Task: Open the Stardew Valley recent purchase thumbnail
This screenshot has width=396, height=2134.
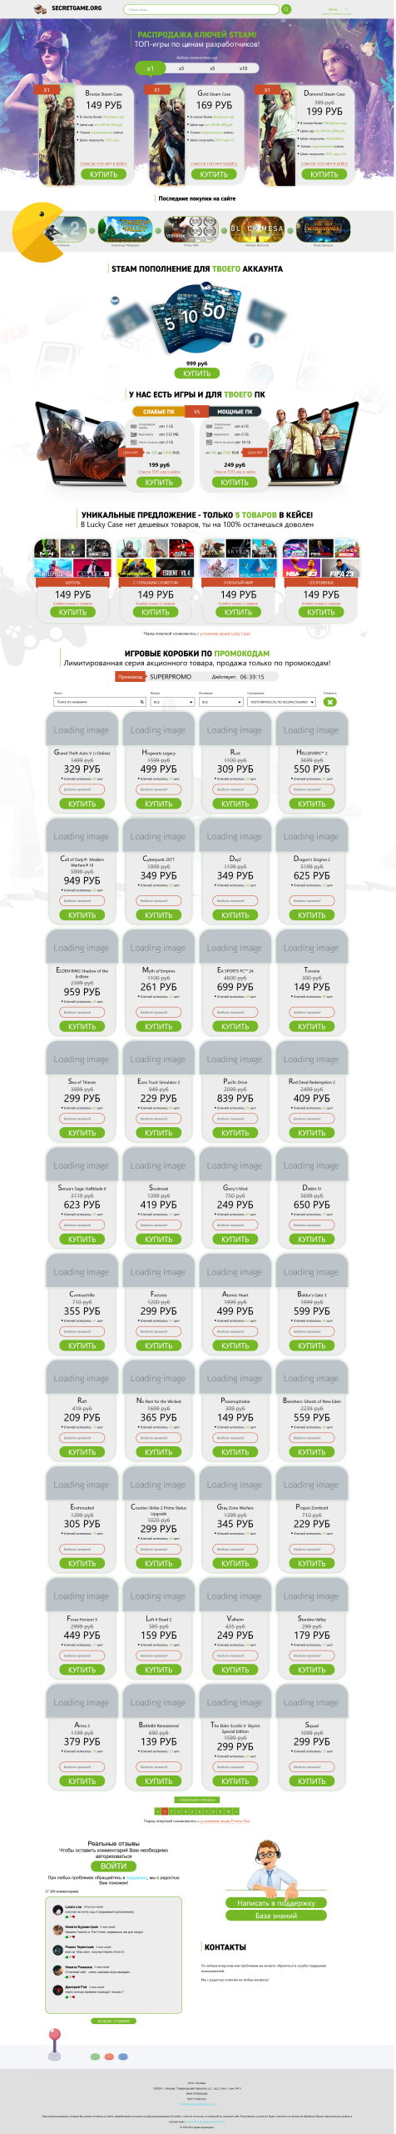Action: (125, 229)
